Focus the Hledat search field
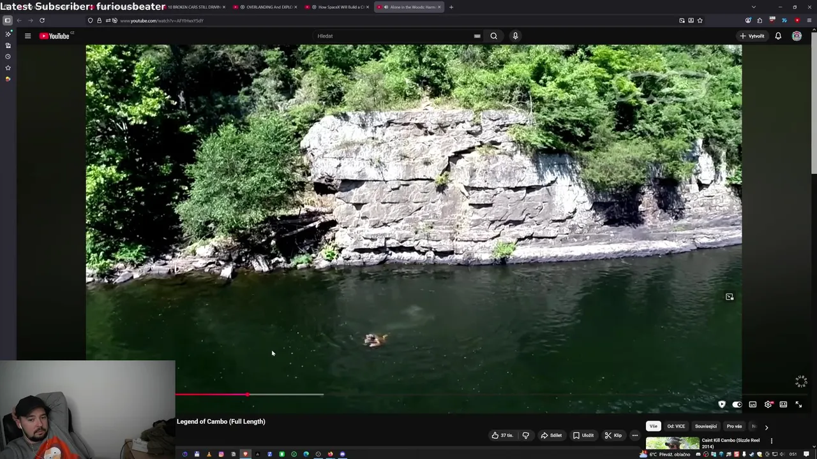Image resolution: width=817 pixels, height=459 pixels. coord(393,36)
